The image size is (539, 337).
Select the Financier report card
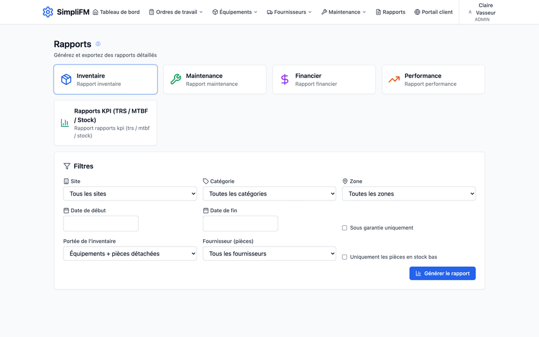324,79
